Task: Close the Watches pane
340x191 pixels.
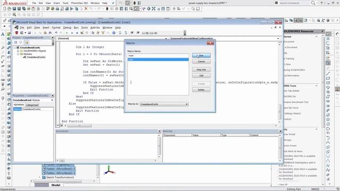Action: click(280, 131)
